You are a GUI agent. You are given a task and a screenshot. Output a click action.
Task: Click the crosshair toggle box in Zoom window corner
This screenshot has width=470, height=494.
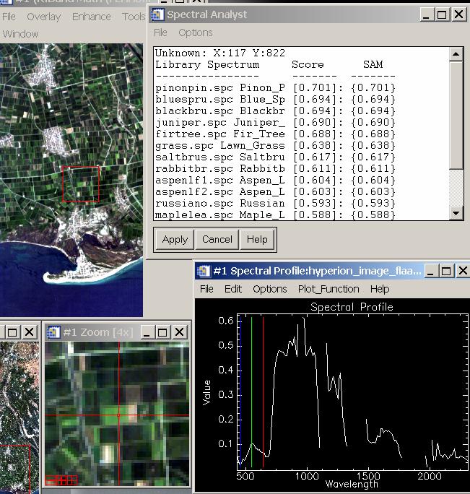click(71, 480)
